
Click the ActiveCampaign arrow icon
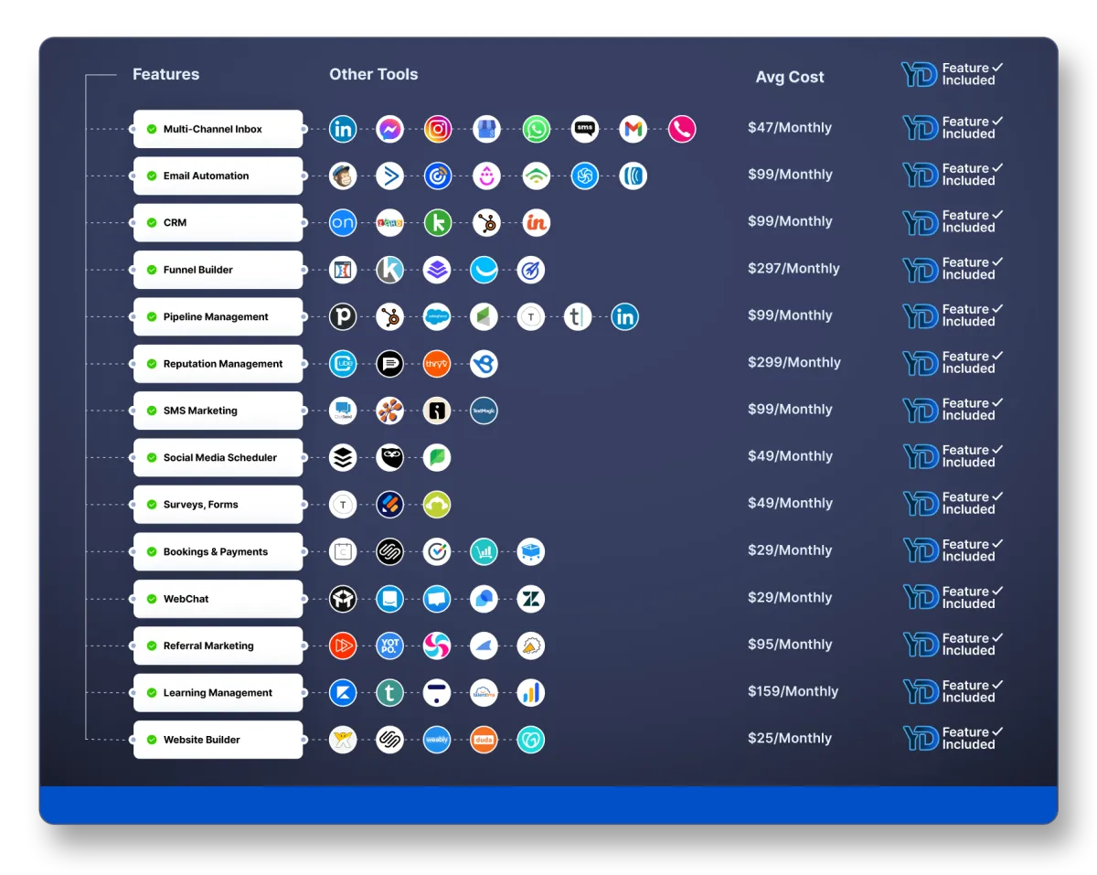pyautogui.click(x=390, y=176)
